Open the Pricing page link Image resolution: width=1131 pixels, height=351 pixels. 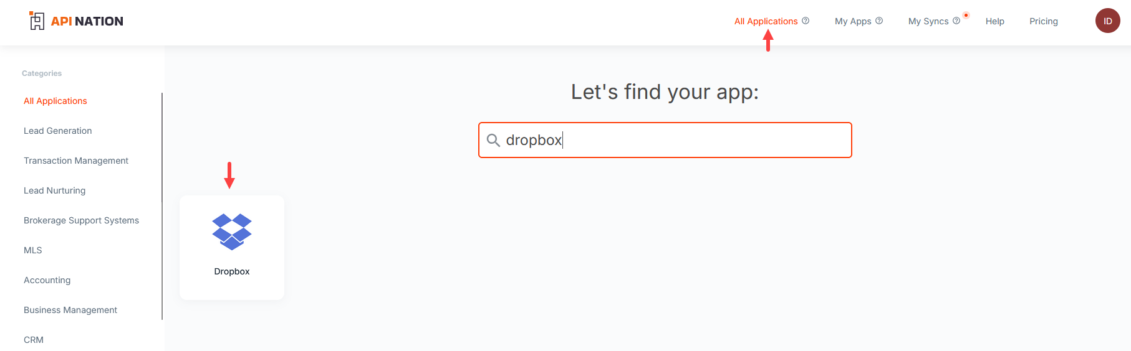pyautogui.click(x=1043, y=21)
